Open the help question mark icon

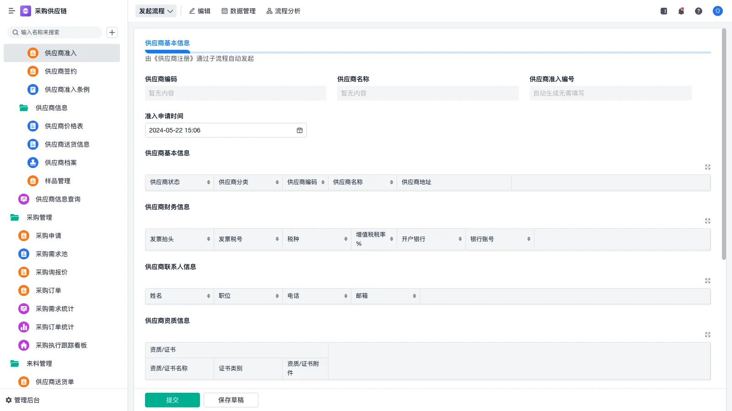point(699,11)
